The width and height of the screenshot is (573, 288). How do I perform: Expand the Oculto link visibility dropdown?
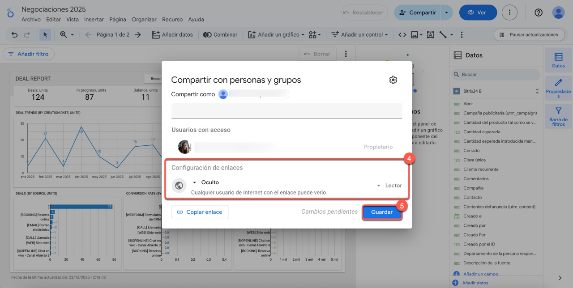point(205,182)
